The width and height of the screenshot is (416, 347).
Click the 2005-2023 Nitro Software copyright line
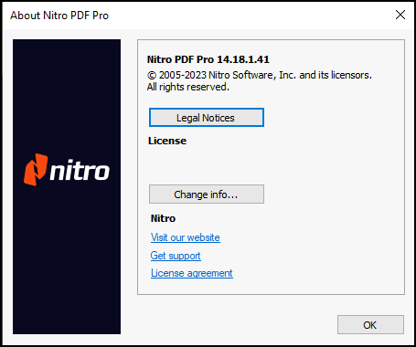click(260, 75)
